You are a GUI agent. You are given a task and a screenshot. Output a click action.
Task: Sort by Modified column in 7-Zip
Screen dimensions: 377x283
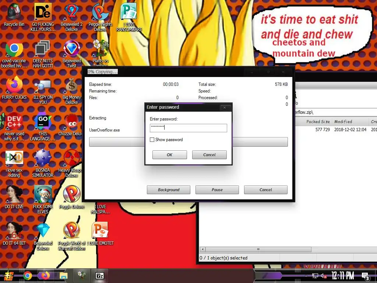point(350,122)
